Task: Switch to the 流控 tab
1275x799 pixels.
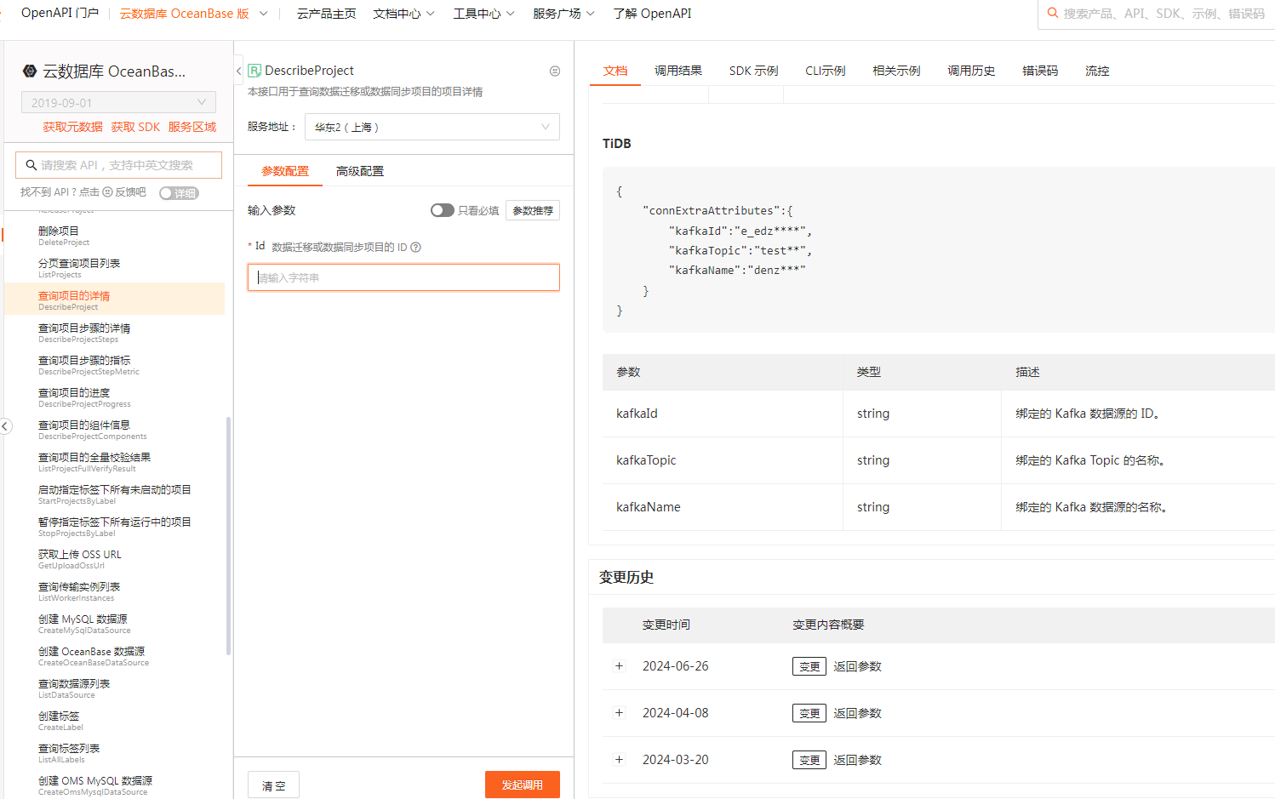Action: pos(1097,71)
